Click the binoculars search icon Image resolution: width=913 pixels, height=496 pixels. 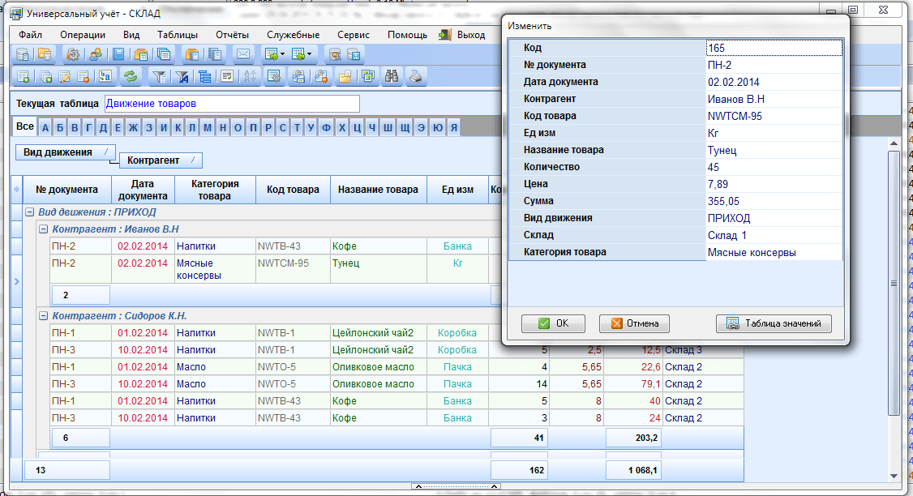[392, 77]
